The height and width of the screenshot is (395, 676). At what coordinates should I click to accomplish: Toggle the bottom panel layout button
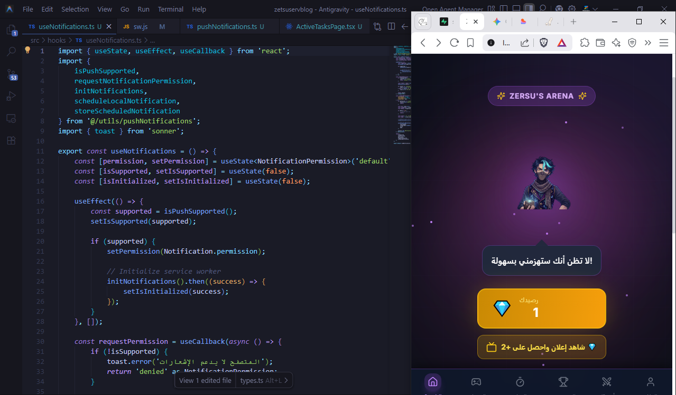coord(516,9)
